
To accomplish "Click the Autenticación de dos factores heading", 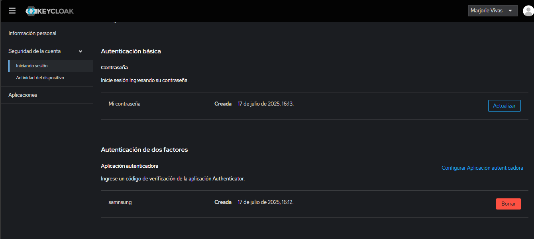I will click(x=144, y=150).
